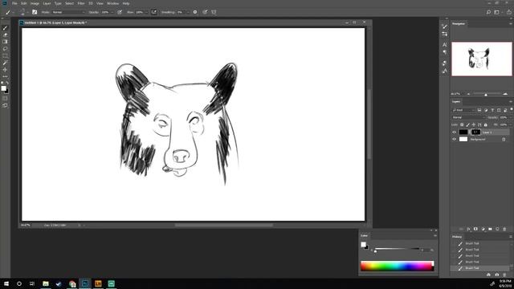
Task: Click the New adjustment layer icon
Action: pos(483,229)
